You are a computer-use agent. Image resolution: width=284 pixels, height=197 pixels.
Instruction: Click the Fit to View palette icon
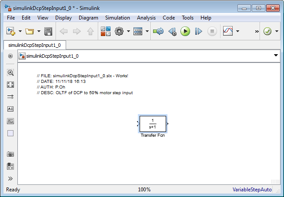tap(10, 85)
